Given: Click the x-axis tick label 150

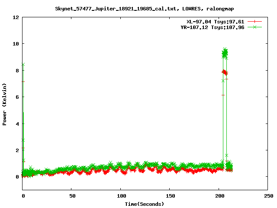Looking at the screenshot, I should coord(171,196).
